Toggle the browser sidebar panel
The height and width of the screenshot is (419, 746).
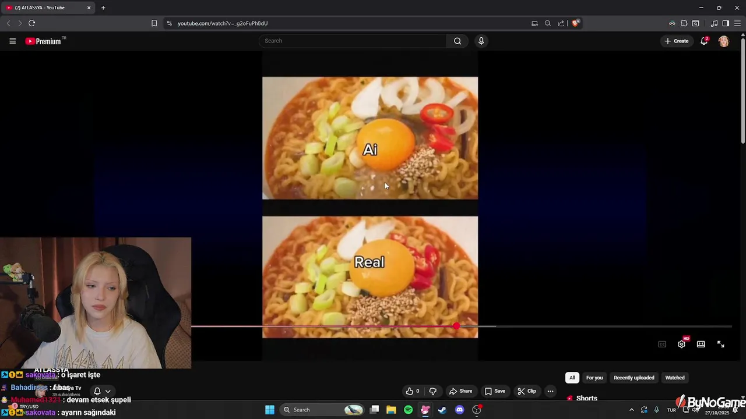(726, 23)
